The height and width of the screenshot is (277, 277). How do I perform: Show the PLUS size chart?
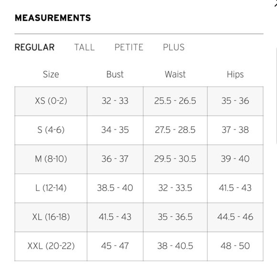click(174, 47)
